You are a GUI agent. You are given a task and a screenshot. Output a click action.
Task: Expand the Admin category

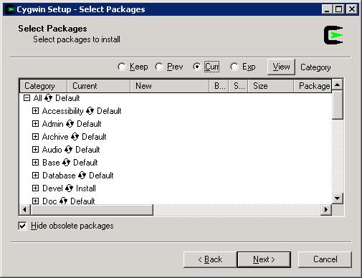tap(35, 124)
